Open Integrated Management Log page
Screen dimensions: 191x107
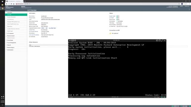pyautogui.click(x=13, y=22)
